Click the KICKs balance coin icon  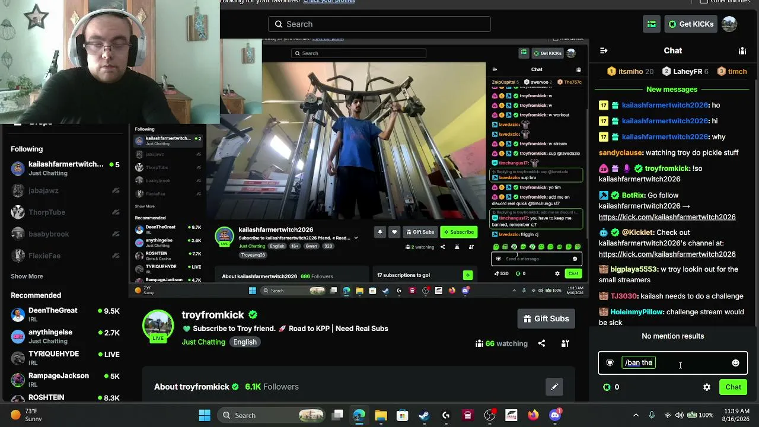coord(607,387)
